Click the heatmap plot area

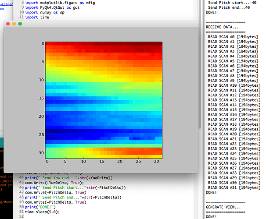104,100
